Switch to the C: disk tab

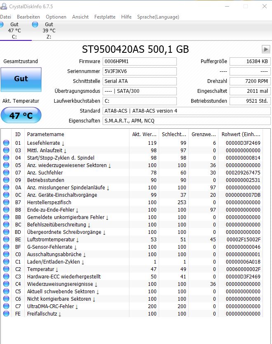tap(14, 31)
